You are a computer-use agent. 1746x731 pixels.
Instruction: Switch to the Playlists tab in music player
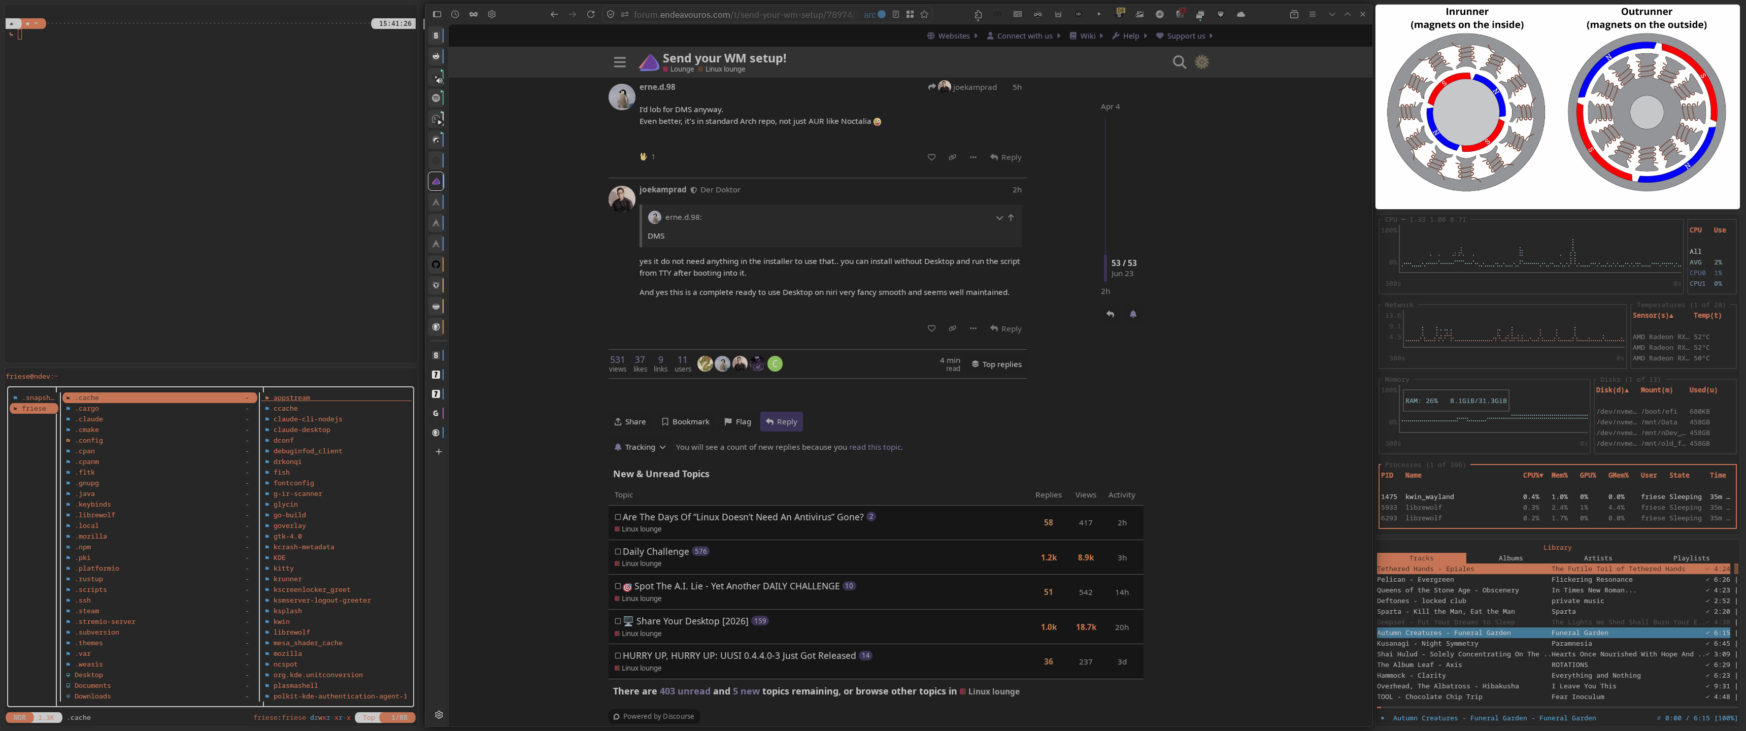(1690, 558)
